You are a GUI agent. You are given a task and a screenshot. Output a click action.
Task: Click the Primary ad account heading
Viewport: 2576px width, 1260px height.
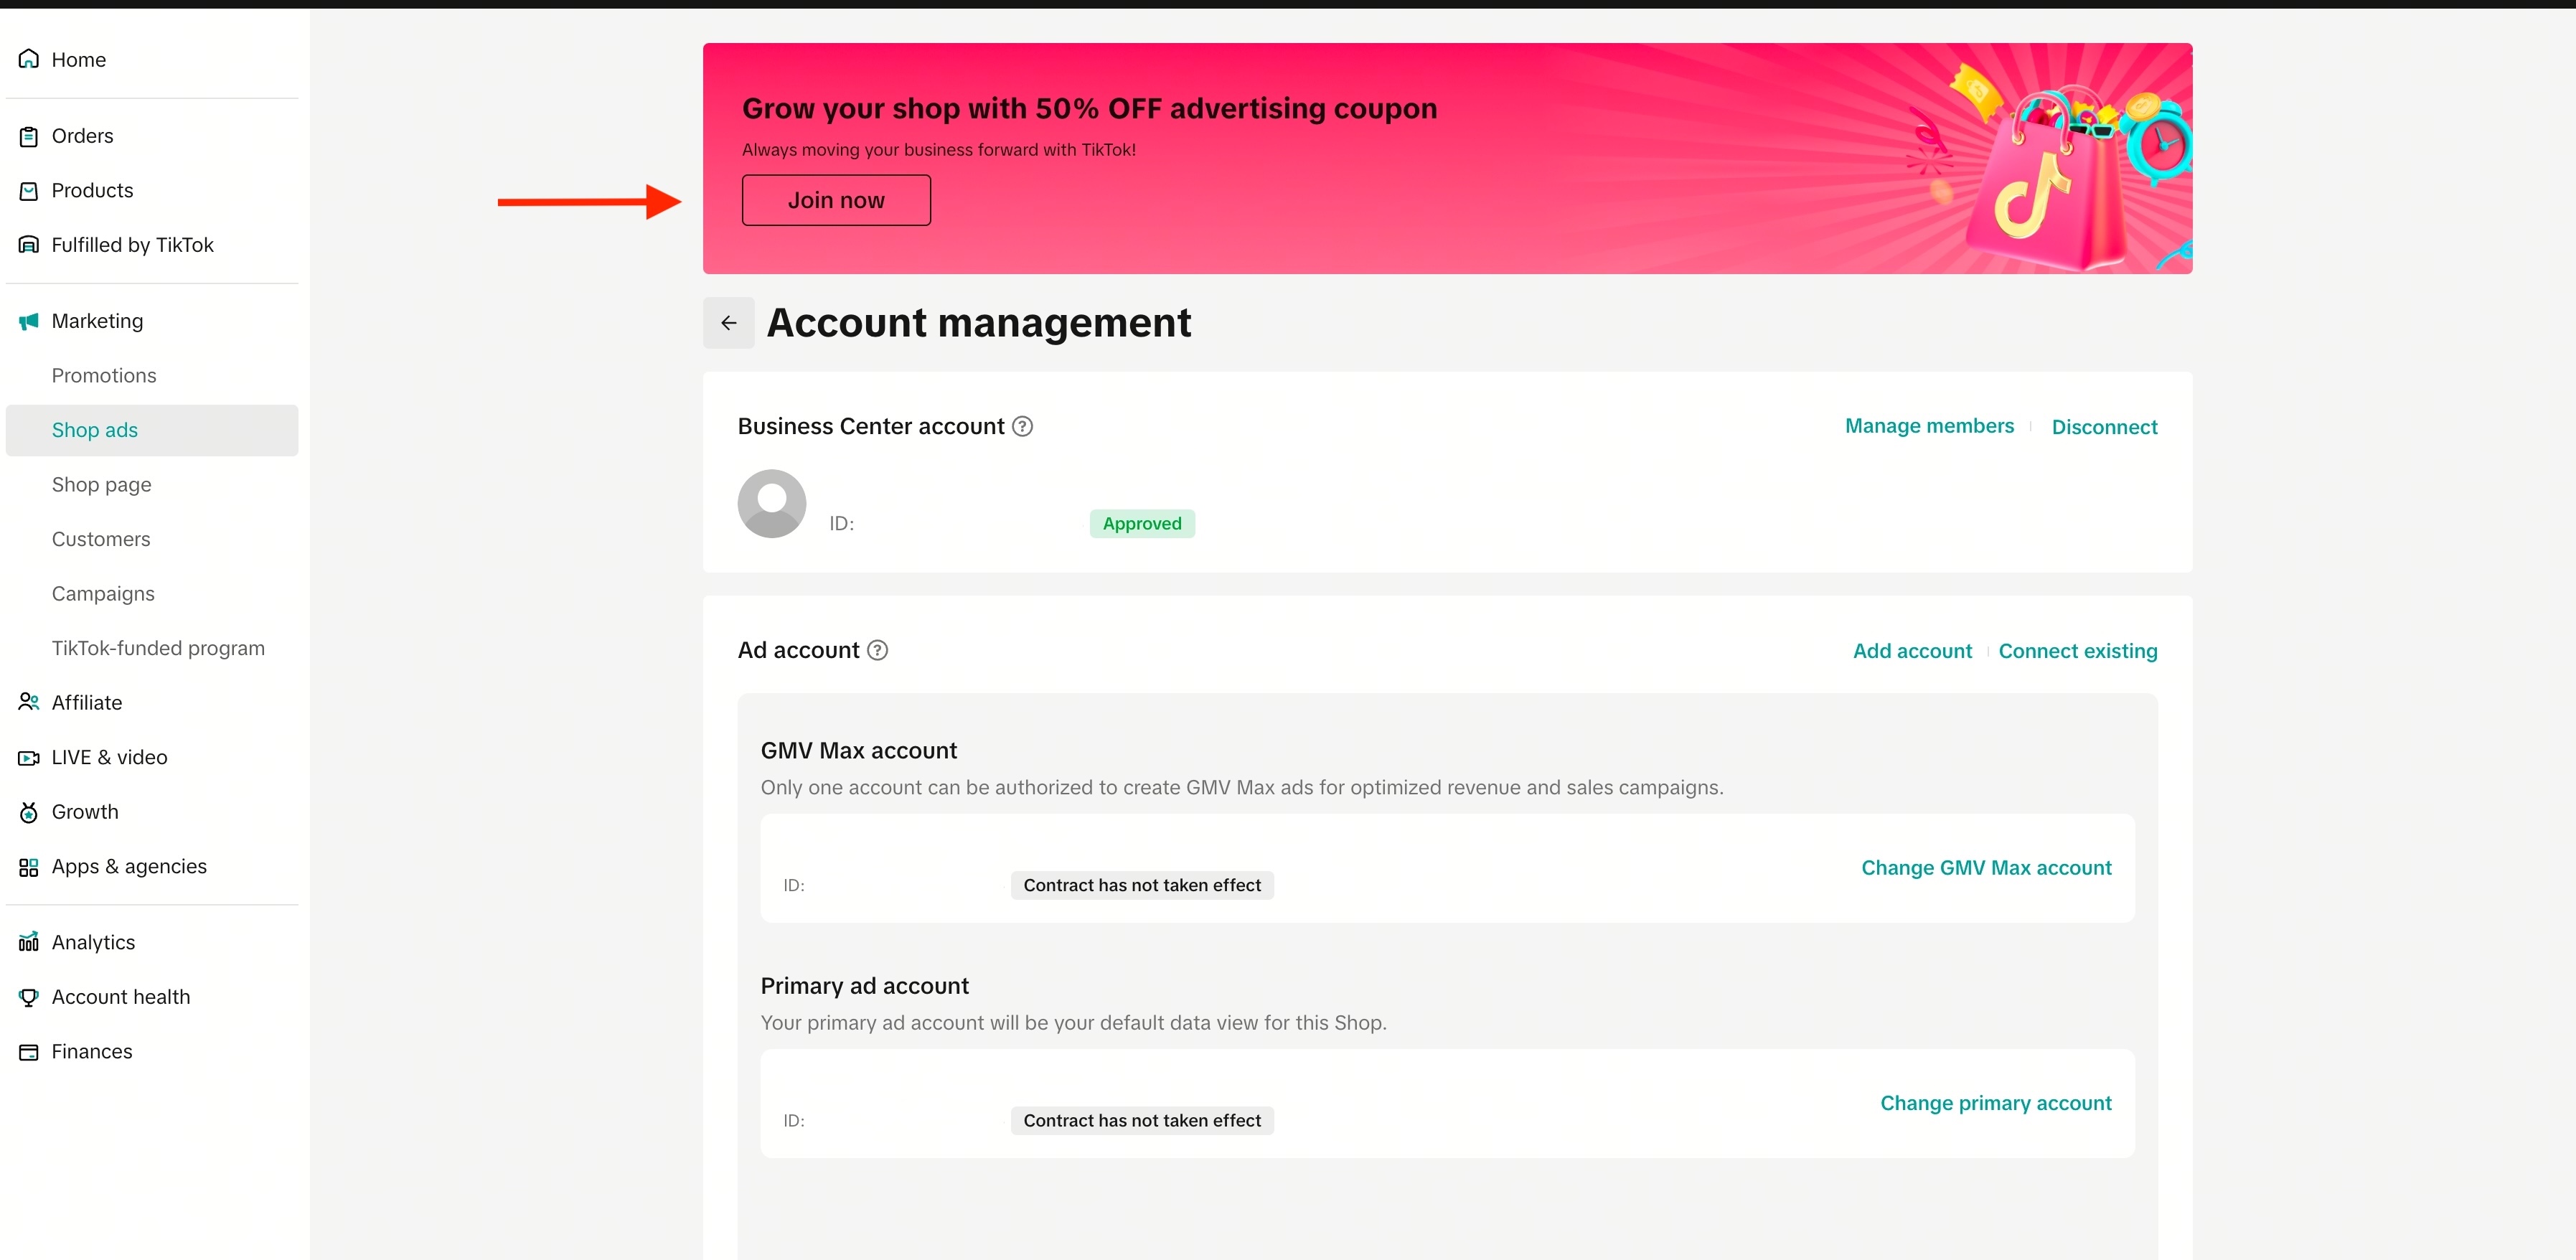click(x=865, y=986)
